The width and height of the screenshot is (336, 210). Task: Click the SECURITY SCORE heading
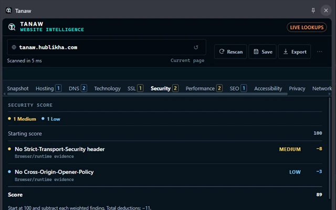(x=30, y=105)
